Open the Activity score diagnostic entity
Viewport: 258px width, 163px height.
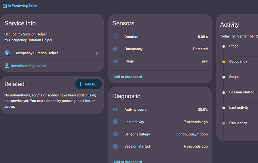160,110
